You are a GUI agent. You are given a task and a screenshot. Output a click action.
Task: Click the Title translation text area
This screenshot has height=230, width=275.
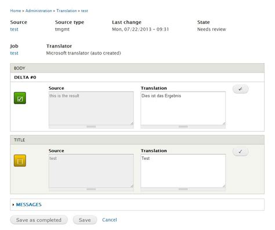tap(183, 171)
